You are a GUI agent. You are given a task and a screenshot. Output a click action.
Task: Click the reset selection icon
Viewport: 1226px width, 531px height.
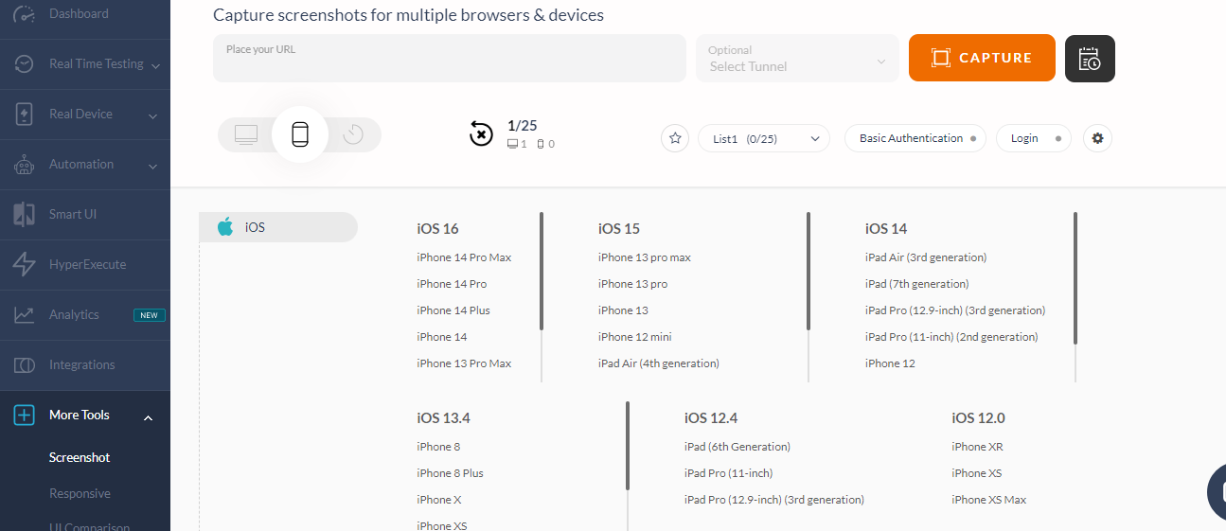481,134
